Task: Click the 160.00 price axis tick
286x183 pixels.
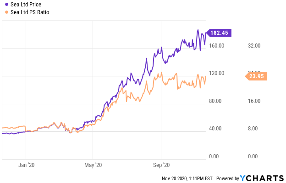Action: [217, 46]
